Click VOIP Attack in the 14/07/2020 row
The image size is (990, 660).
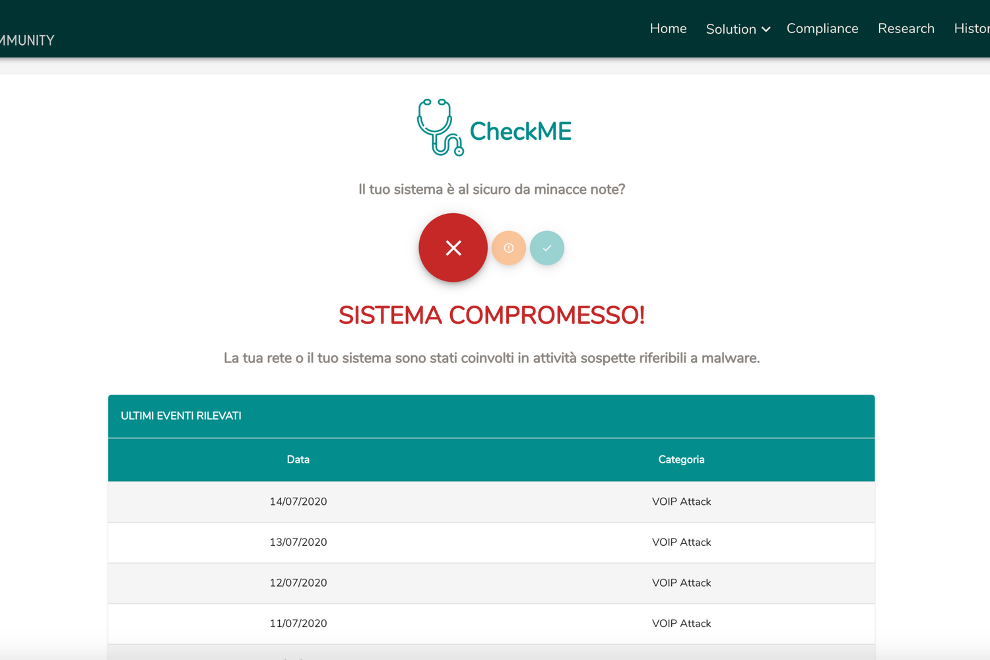click(681, 502)
